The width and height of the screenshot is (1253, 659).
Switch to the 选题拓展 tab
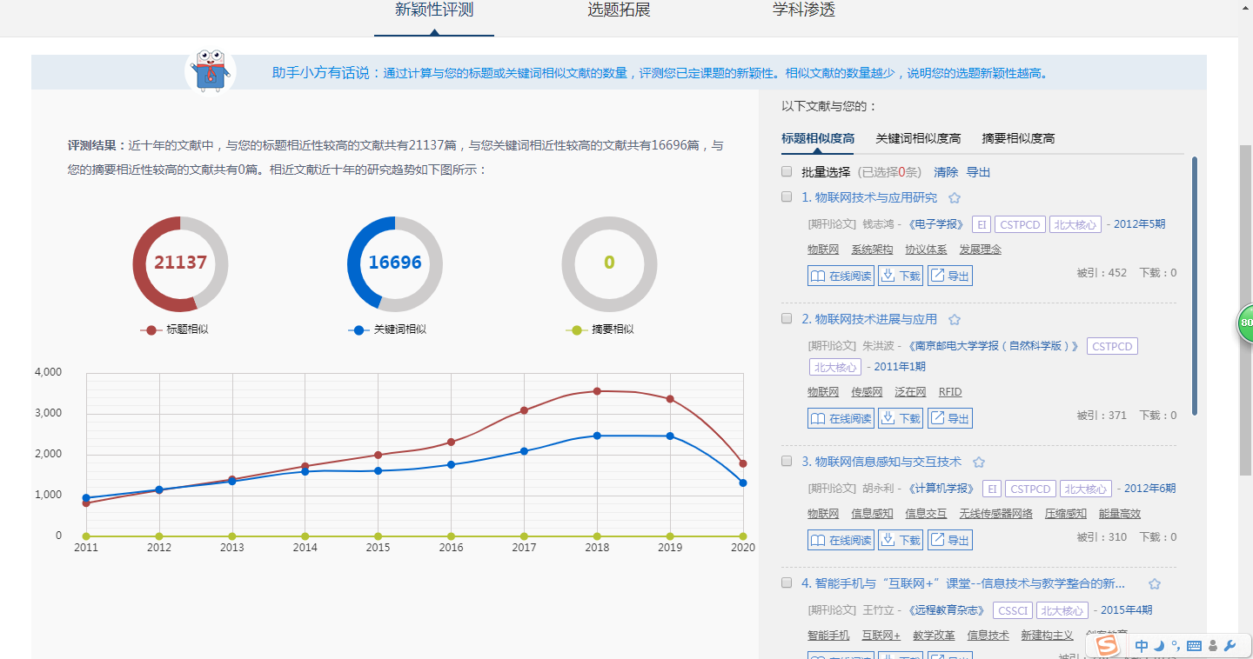619,10
